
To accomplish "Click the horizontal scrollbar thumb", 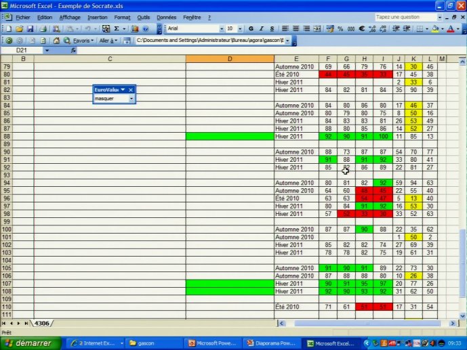I will (x=367, y=323).
